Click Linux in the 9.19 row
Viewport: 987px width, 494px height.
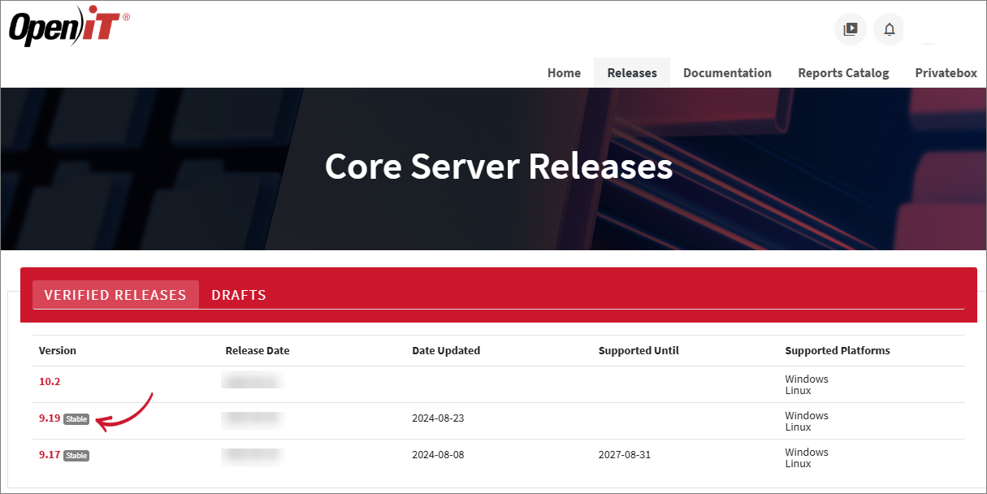[798, 427]
